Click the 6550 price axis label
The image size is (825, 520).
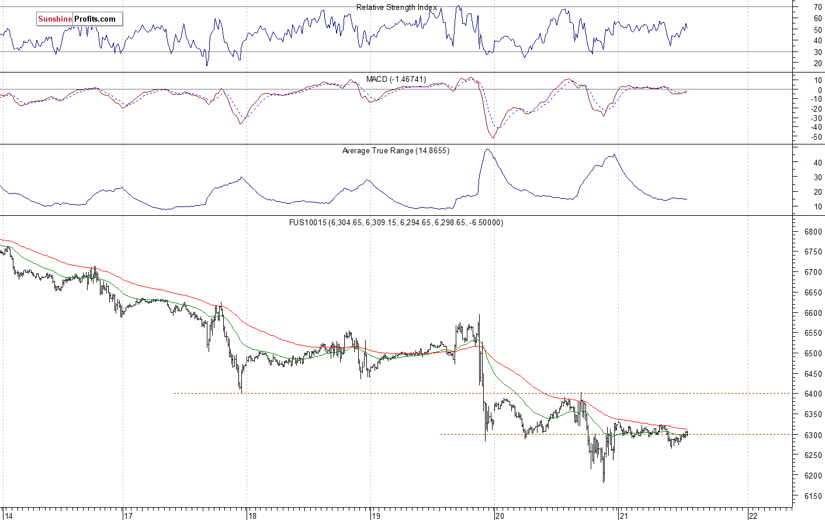[813, 333]
